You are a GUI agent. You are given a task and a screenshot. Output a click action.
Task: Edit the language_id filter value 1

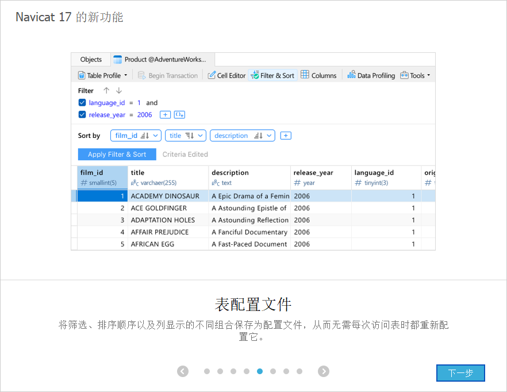tap(139, 103)
